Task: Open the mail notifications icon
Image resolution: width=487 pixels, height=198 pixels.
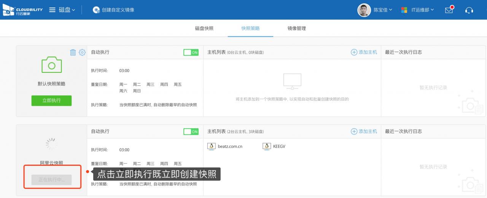Action: [449, 10]
